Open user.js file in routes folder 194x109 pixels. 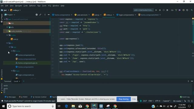point(14,39)
